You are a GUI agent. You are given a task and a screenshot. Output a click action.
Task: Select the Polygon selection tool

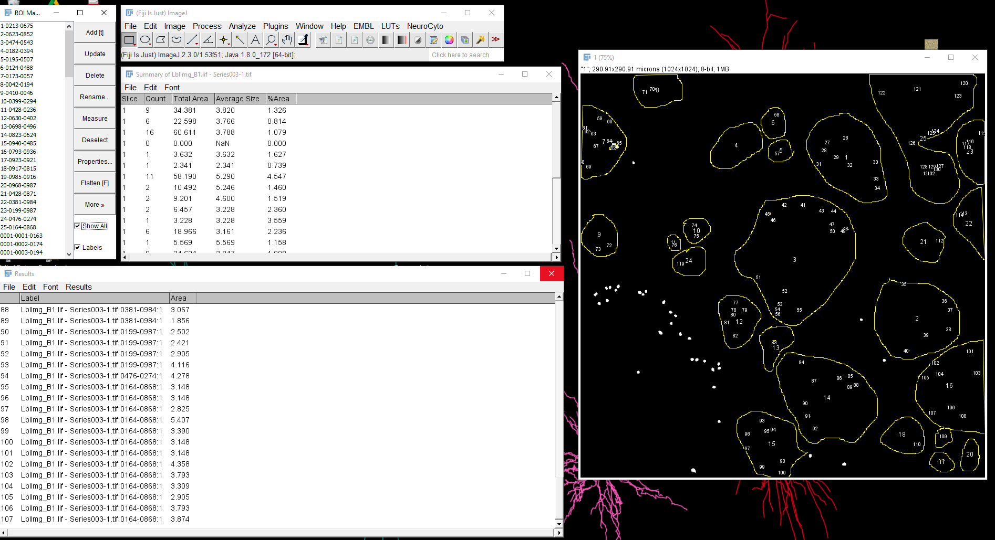click(x=161, y=39)
